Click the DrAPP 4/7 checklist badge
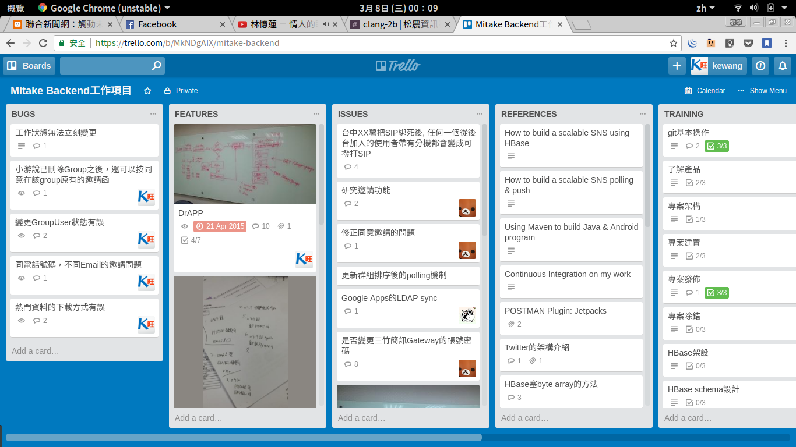This screenshot has width=796, height=447. pyautogui.click(x=191, y=240)
